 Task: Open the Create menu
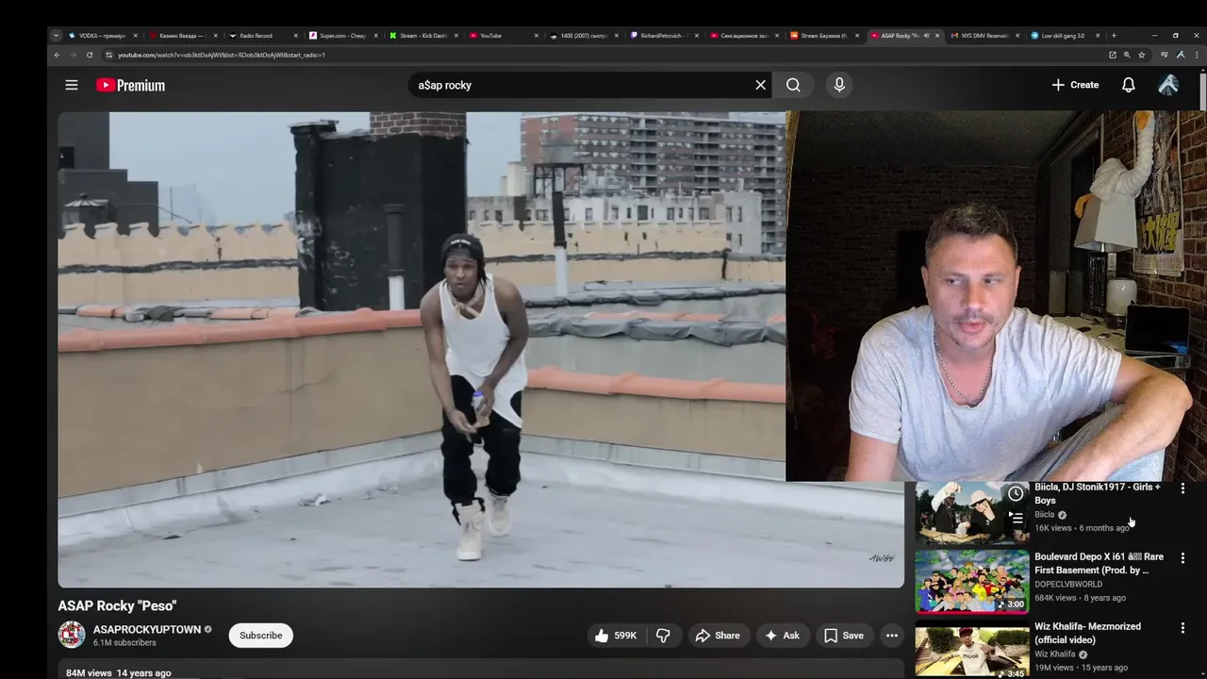1075,85
